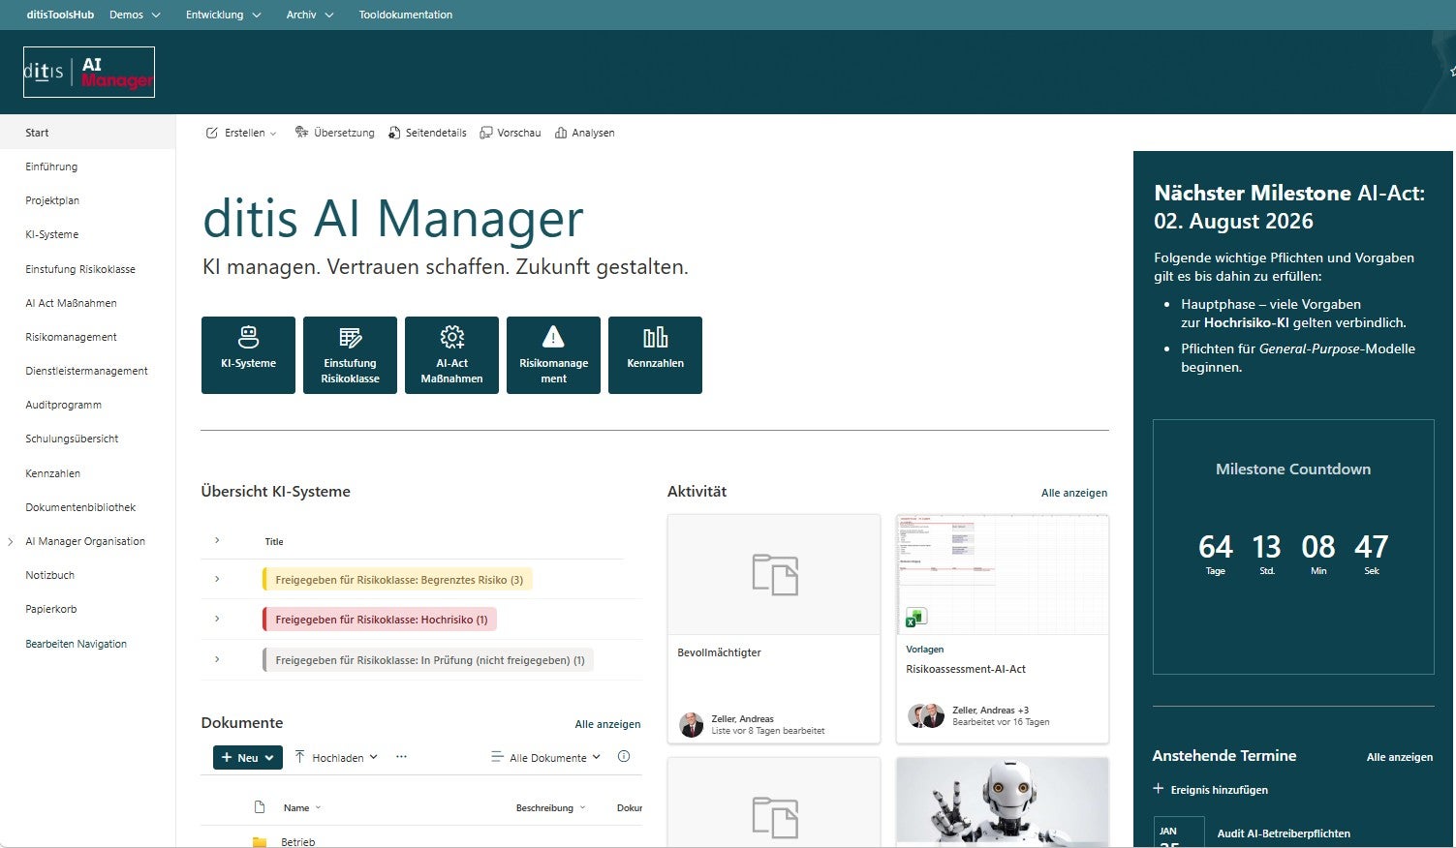Open the Einstufung Risikoklasse tile
The height and width of the screenshot is (848, 1456).
click(350, 355)
